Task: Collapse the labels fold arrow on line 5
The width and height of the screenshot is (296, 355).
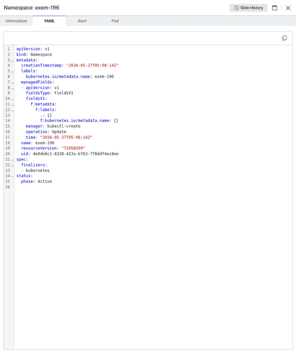Action: click(12, 72)
